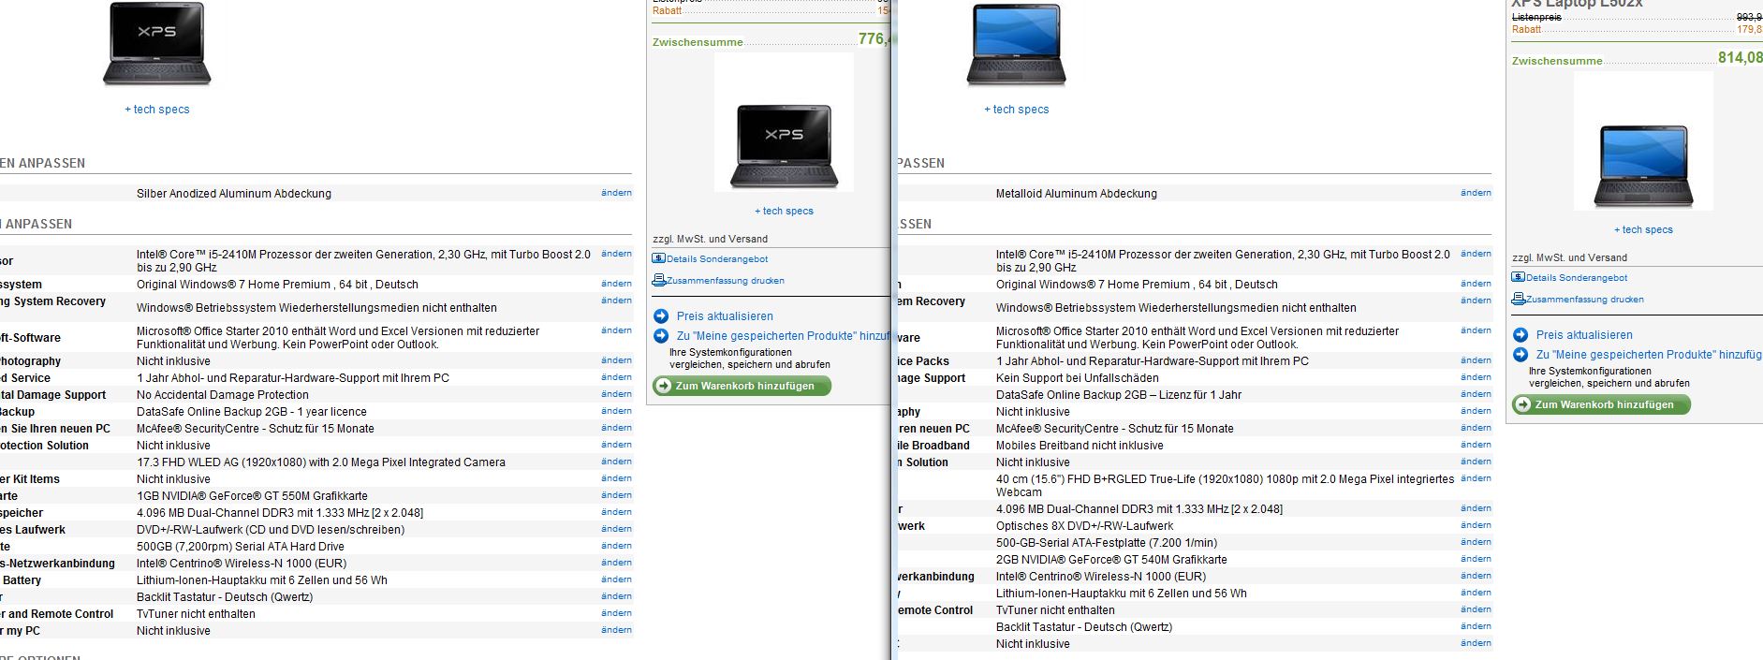Click the Details Sonderangebot icon in right window

point(1519,277)
